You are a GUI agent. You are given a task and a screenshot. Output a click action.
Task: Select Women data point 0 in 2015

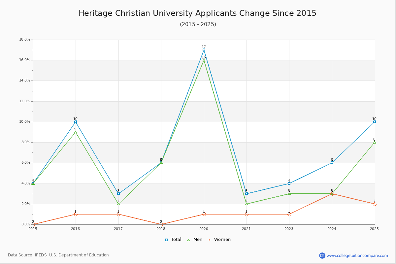coord(33,224)
